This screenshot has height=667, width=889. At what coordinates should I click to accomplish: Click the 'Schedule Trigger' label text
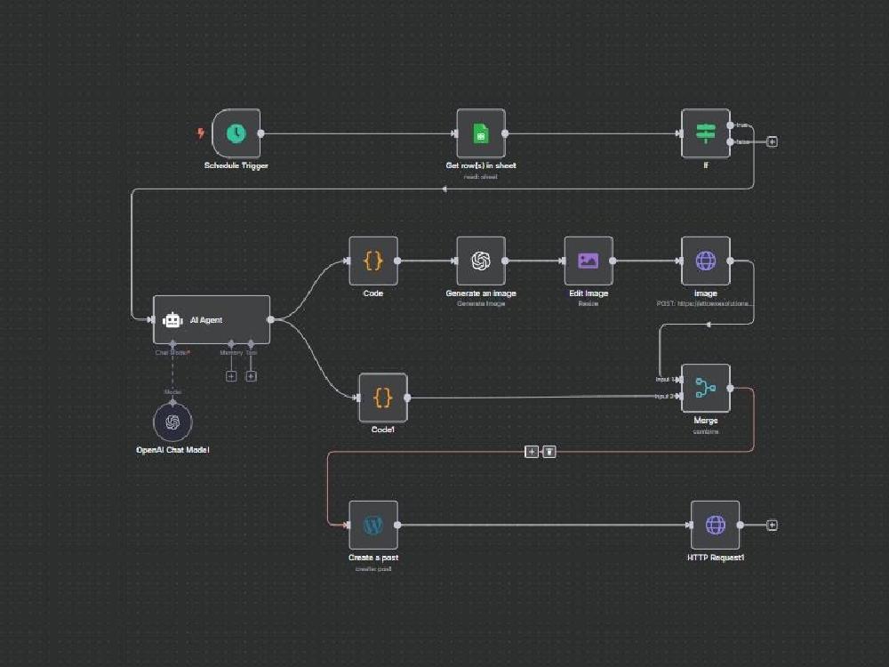(x=236, y=165)
